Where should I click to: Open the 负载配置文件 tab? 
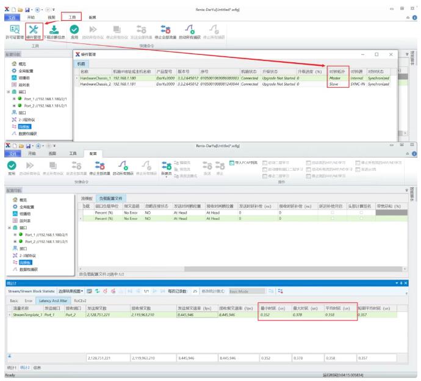110,198
